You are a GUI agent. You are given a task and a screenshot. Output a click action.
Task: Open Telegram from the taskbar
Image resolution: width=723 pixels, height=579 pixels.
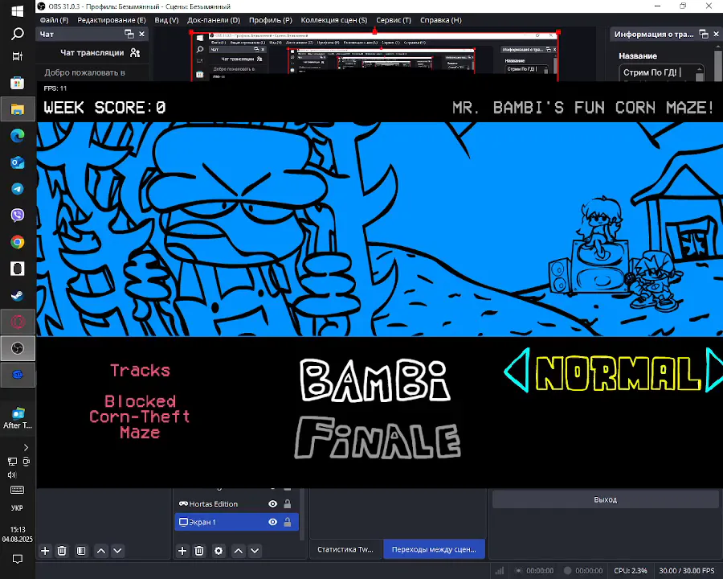tap(18, 189)
